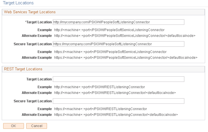Select the https RESTListeningConnector example text
The height and width of the screenshot is (132, 208).
pyautogui.click(x=101, y=109)
